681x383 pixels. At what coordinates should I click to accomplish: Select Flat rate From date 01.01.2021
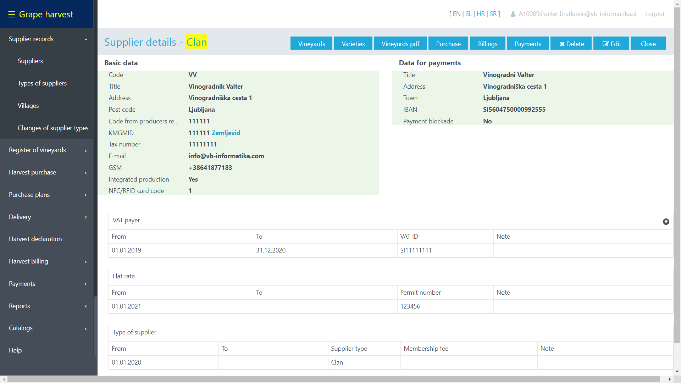coord(126,306)
